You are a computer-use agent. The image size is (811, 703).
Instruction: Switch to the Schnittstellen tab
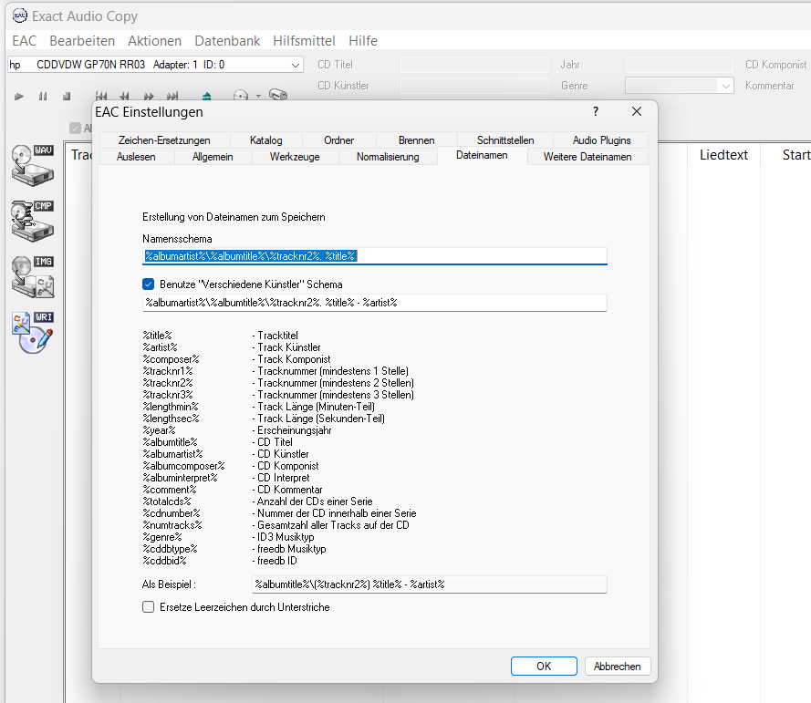pos(505,140)
